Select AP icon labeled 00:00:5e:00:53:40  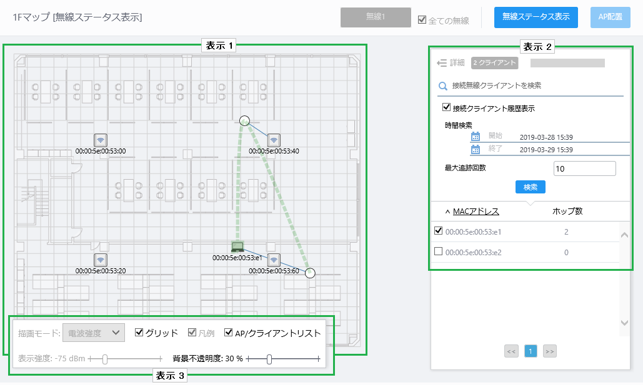click(x=273, y=140)
